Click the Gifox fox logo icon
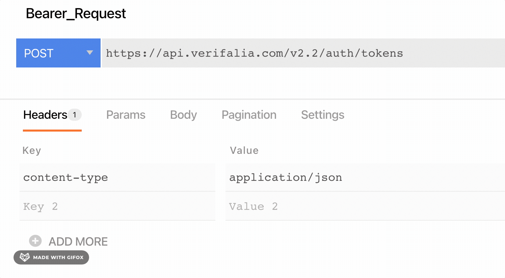This screenshot has height=278, width=505. 25,257
